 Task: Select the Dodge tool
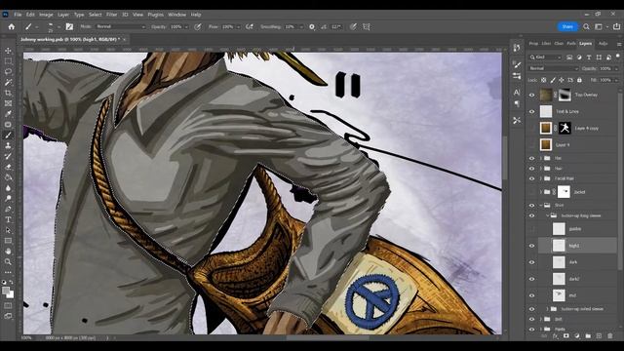tap(8, 198)
